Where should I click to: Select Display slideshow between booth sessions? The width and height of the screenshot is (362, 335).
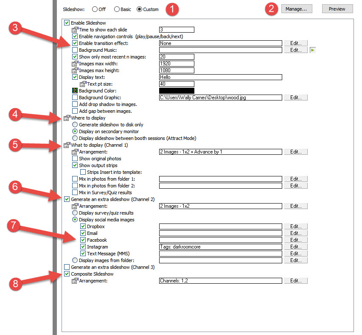pos(75,138)
